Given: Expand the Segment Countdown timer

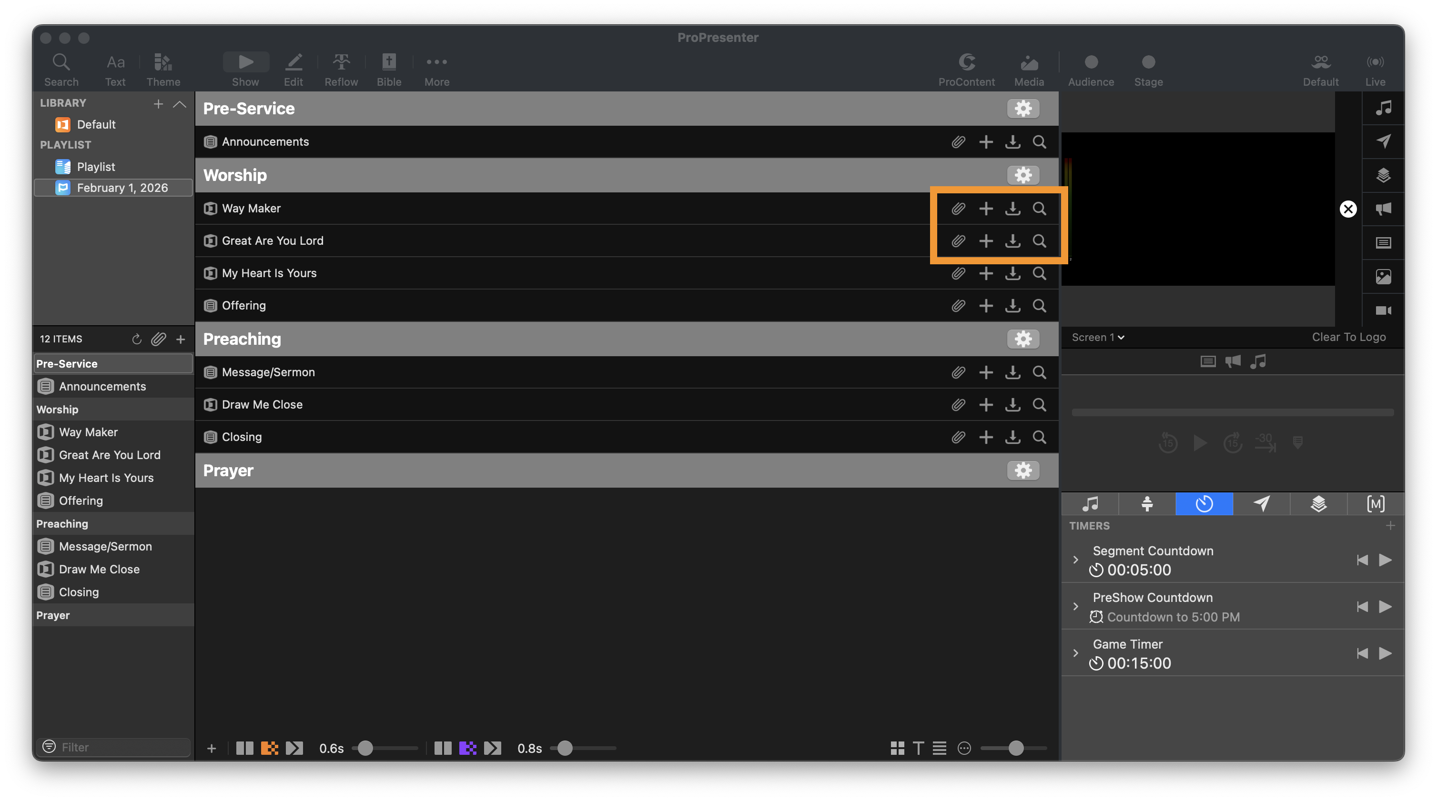Looking at the screenshot, I should [1075, 560].
